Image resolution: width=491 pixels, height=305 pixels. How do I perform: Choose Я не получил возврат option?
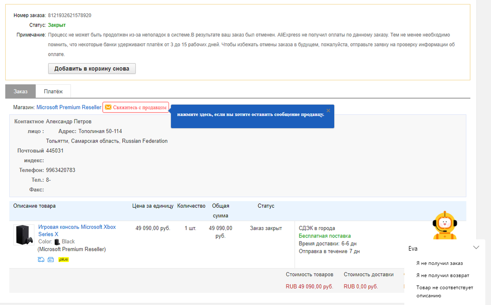point(443,276)
